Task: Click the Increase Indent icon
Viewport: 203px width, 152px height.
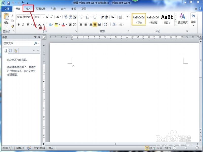Action: tap(107, 17)
